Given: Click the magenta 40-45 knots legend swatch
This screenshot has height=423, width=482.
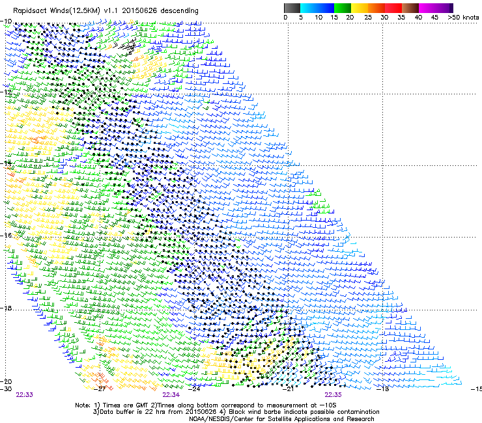Looking at the screenshot, I should [x=427, y=8].
